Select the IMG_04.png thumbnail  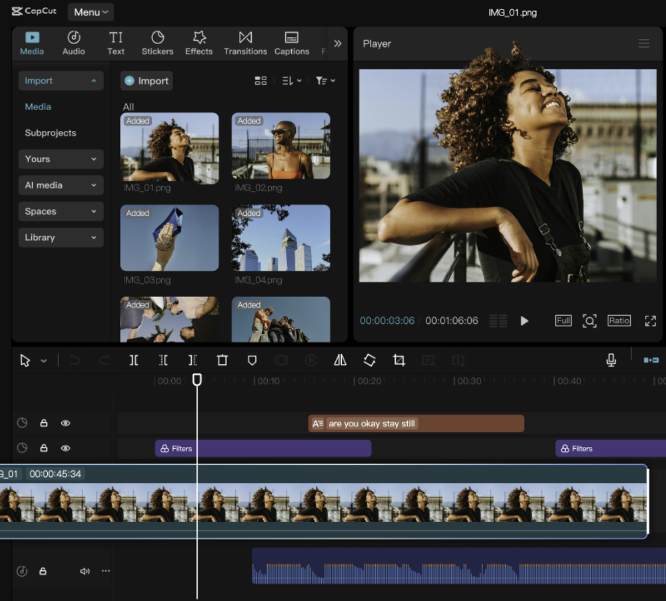(281, 238)
